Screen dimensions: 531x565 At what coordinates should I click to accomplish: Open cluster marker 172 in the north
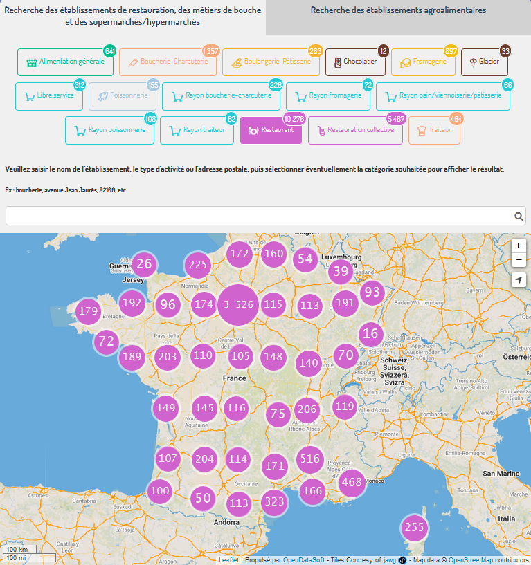pyautogui.click(x=239, y=254)
